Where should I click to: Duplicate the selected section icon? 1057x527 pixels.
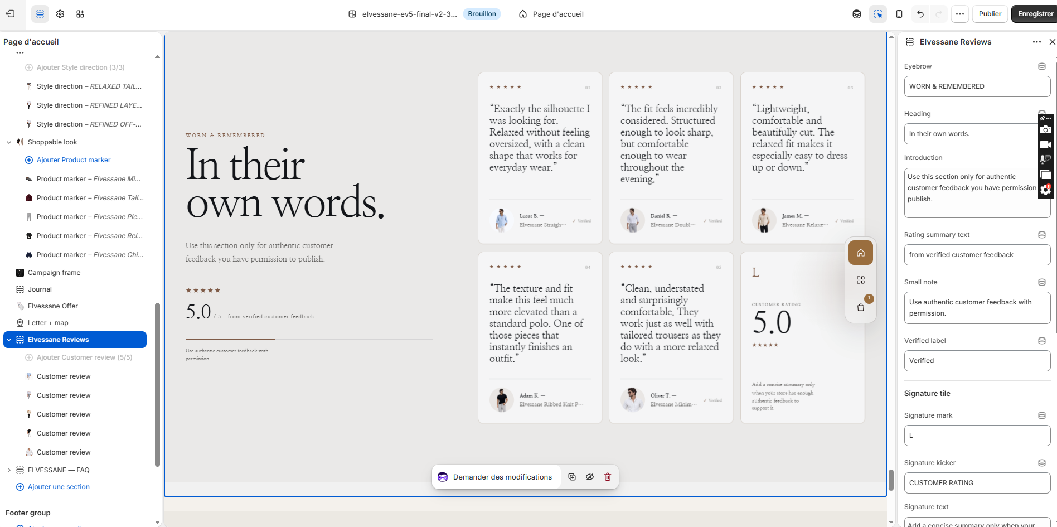[572, 477]
